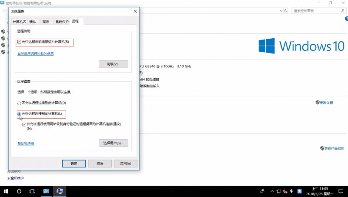Expand the address bar history dropdown
This screenshot has height=197, width=348.
click(x=281, y=10)
